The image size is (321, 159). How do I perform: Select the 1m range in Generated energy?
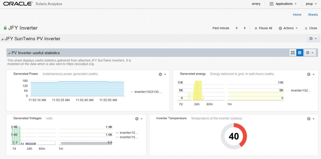point(229,104)
